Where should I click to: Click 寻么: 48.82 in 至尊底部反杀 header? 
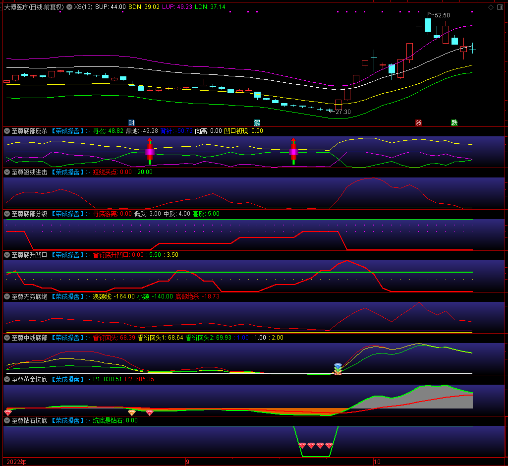pyautogui.click(x=108, y=131)
